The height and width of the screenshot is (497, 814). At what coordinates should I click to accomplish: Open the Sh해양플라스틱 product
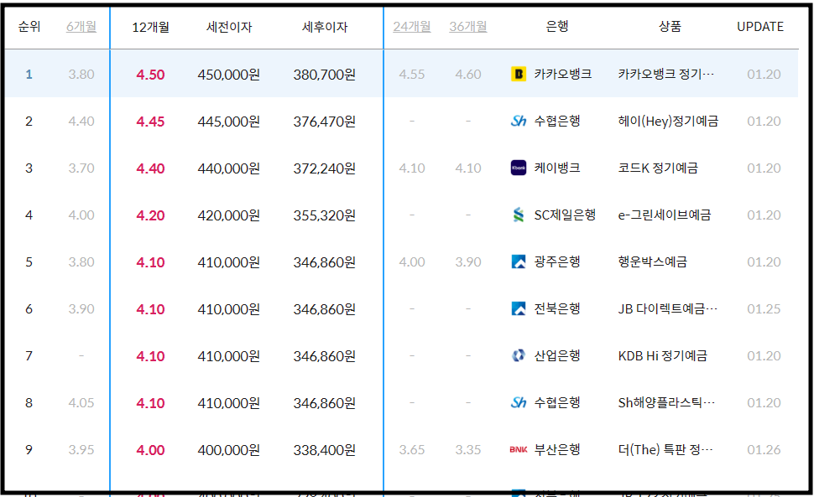(x=666, y=402)
